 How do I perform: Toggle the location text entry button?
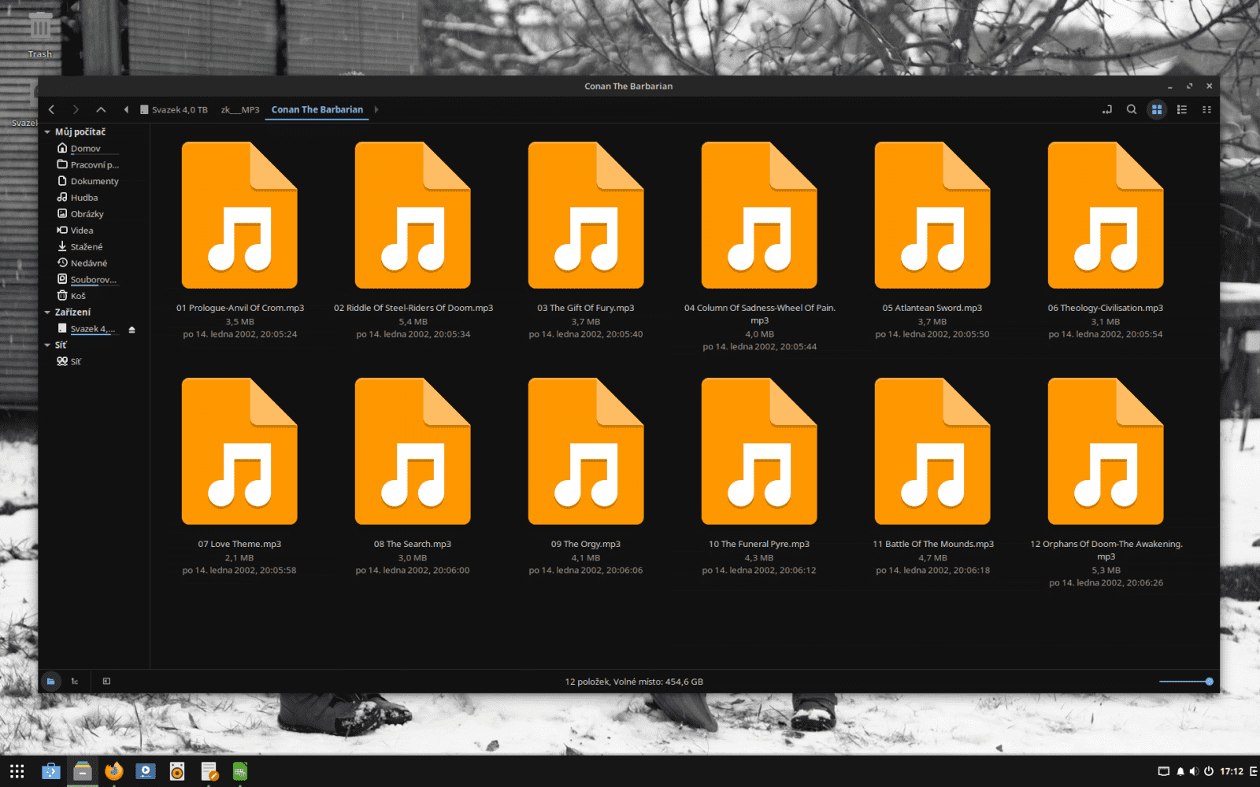pyautogui.click(x=1106, y=109)
